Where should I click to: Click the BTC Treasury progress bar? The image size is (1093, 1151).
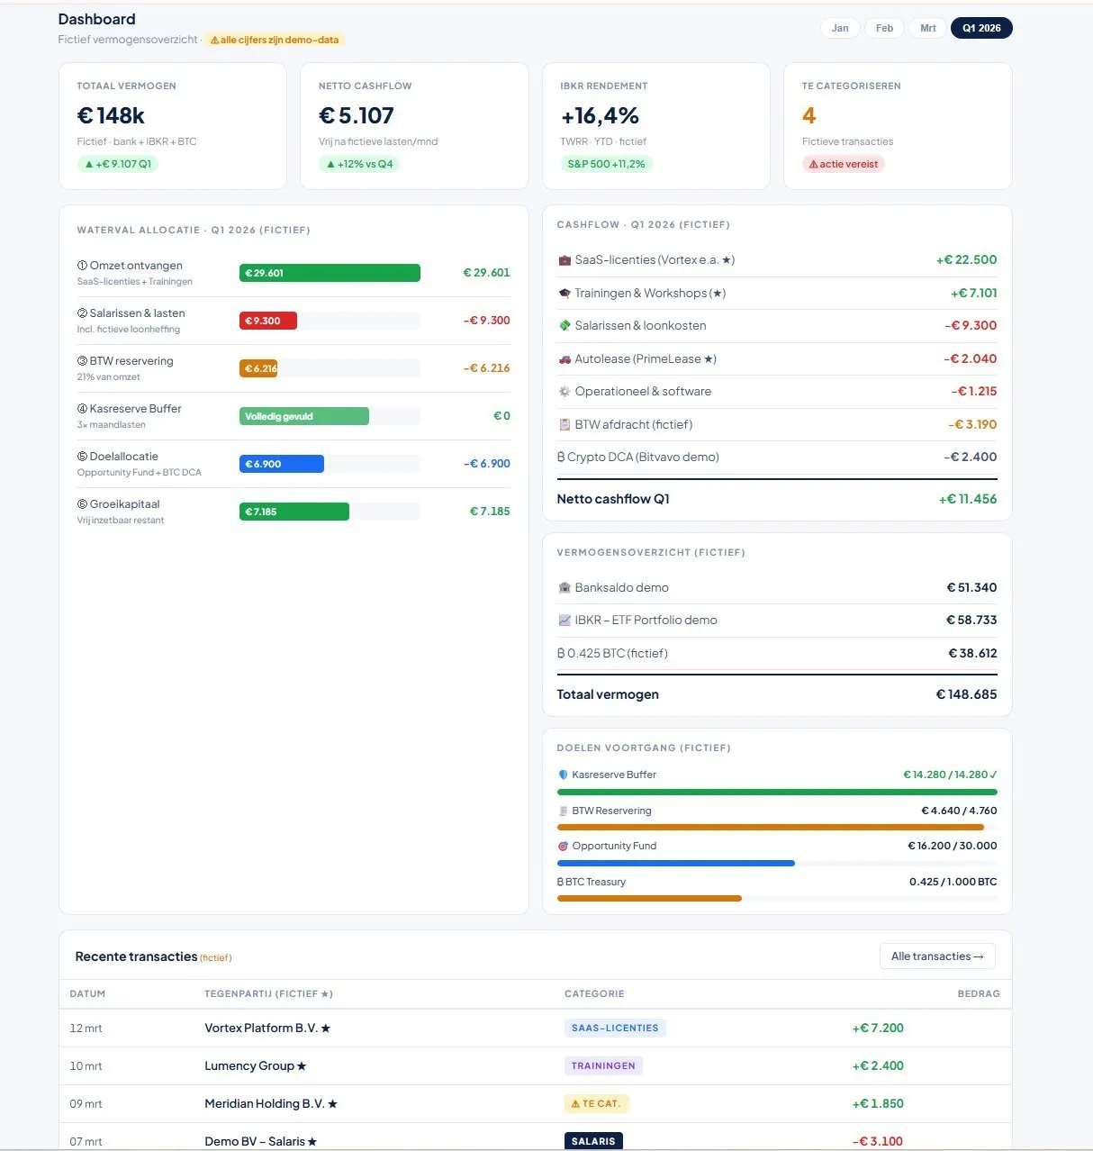pos(649,898)
